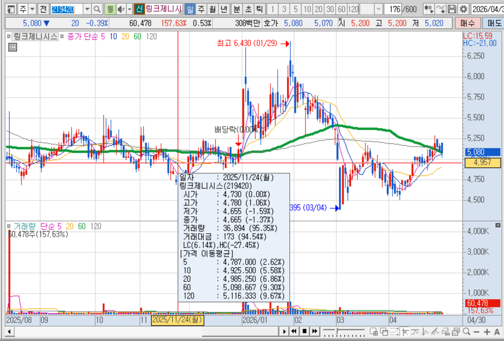Click the 매도 sell button
The height and width of the screenshot is (341, 504).
coord(494,23)
